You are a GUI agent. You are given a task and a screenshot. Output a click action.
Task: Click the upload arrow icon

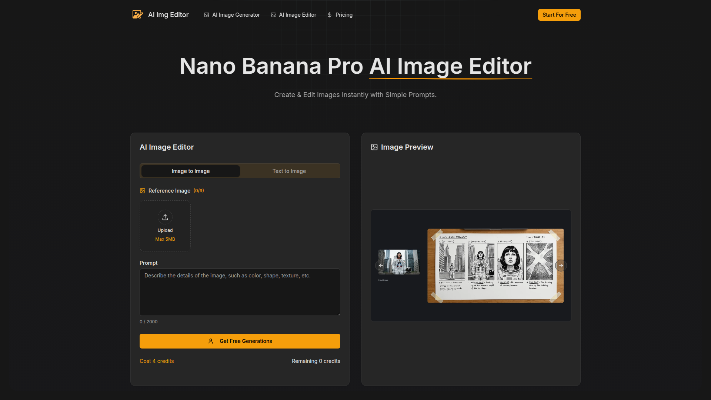point(165,217)
